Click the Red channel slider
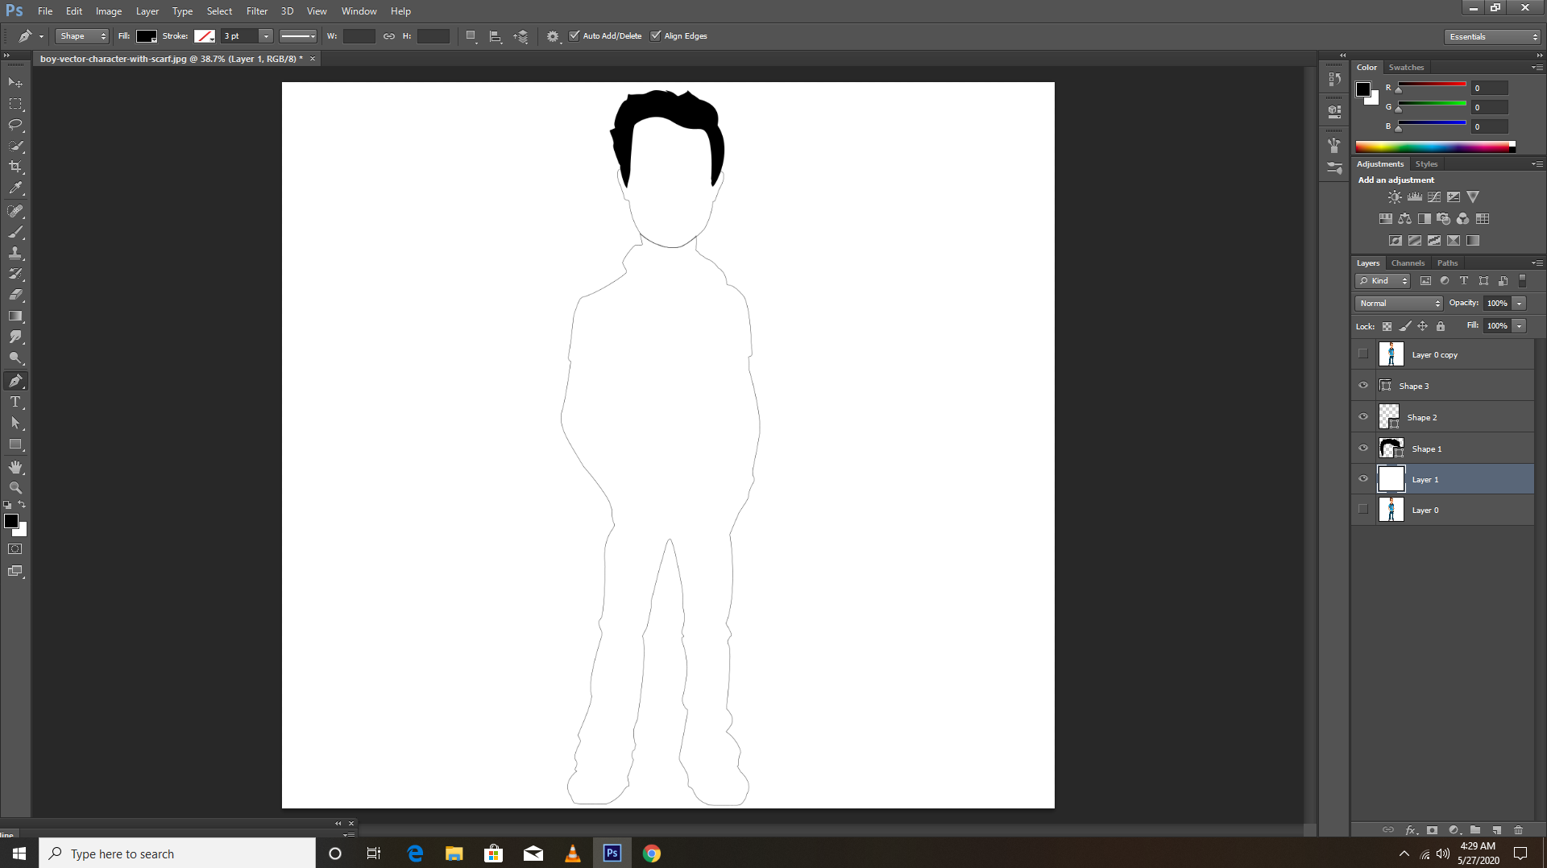Image resolution: width=1547 pixels, height=868 pixels. [x=1432, y=85]
